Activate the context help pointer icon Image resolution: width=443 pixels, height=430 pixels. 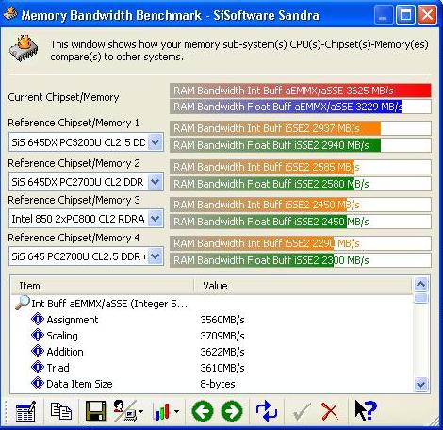click(366, 410)
